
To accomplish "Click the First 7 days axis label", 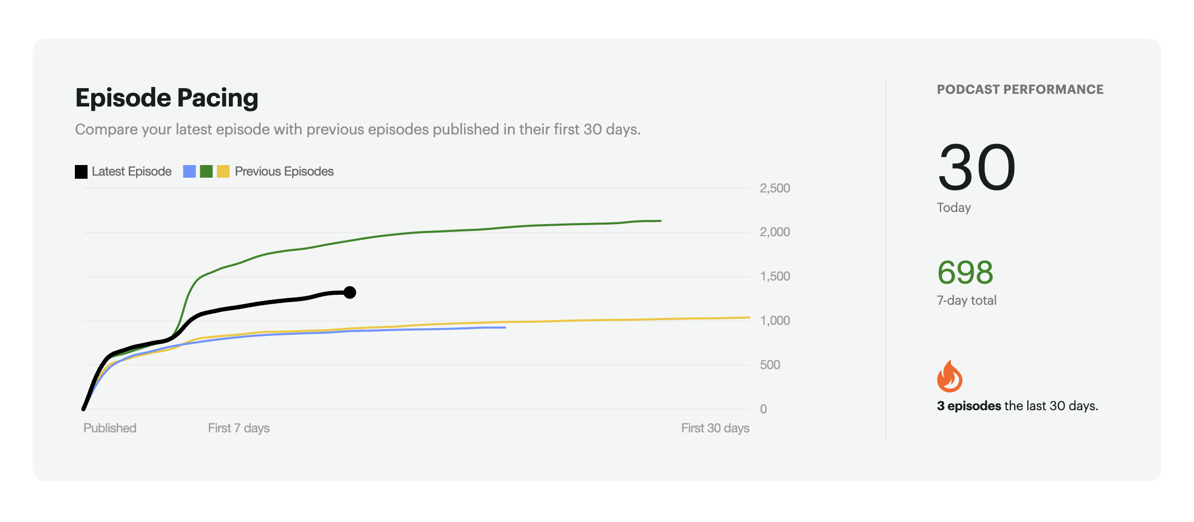I will 238,428.
